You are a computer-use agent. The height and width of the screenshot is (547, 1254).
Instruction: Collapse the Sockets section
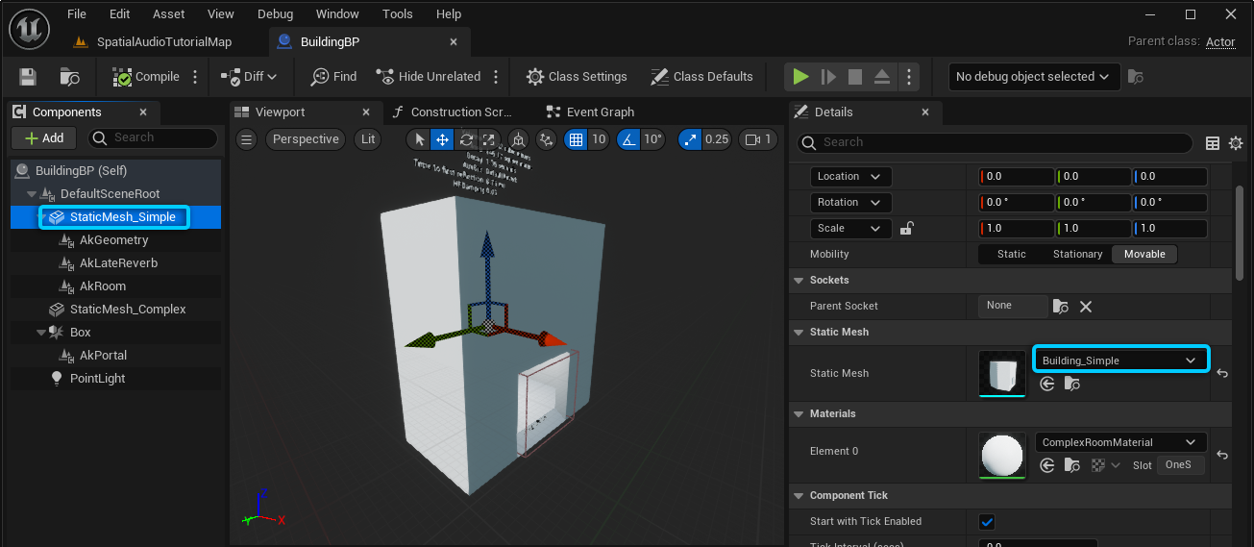pos(799,281)
